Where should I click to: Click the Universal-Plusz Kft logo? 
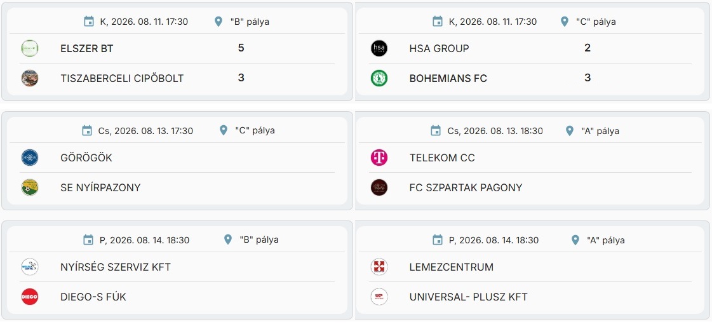pos(379,297)
